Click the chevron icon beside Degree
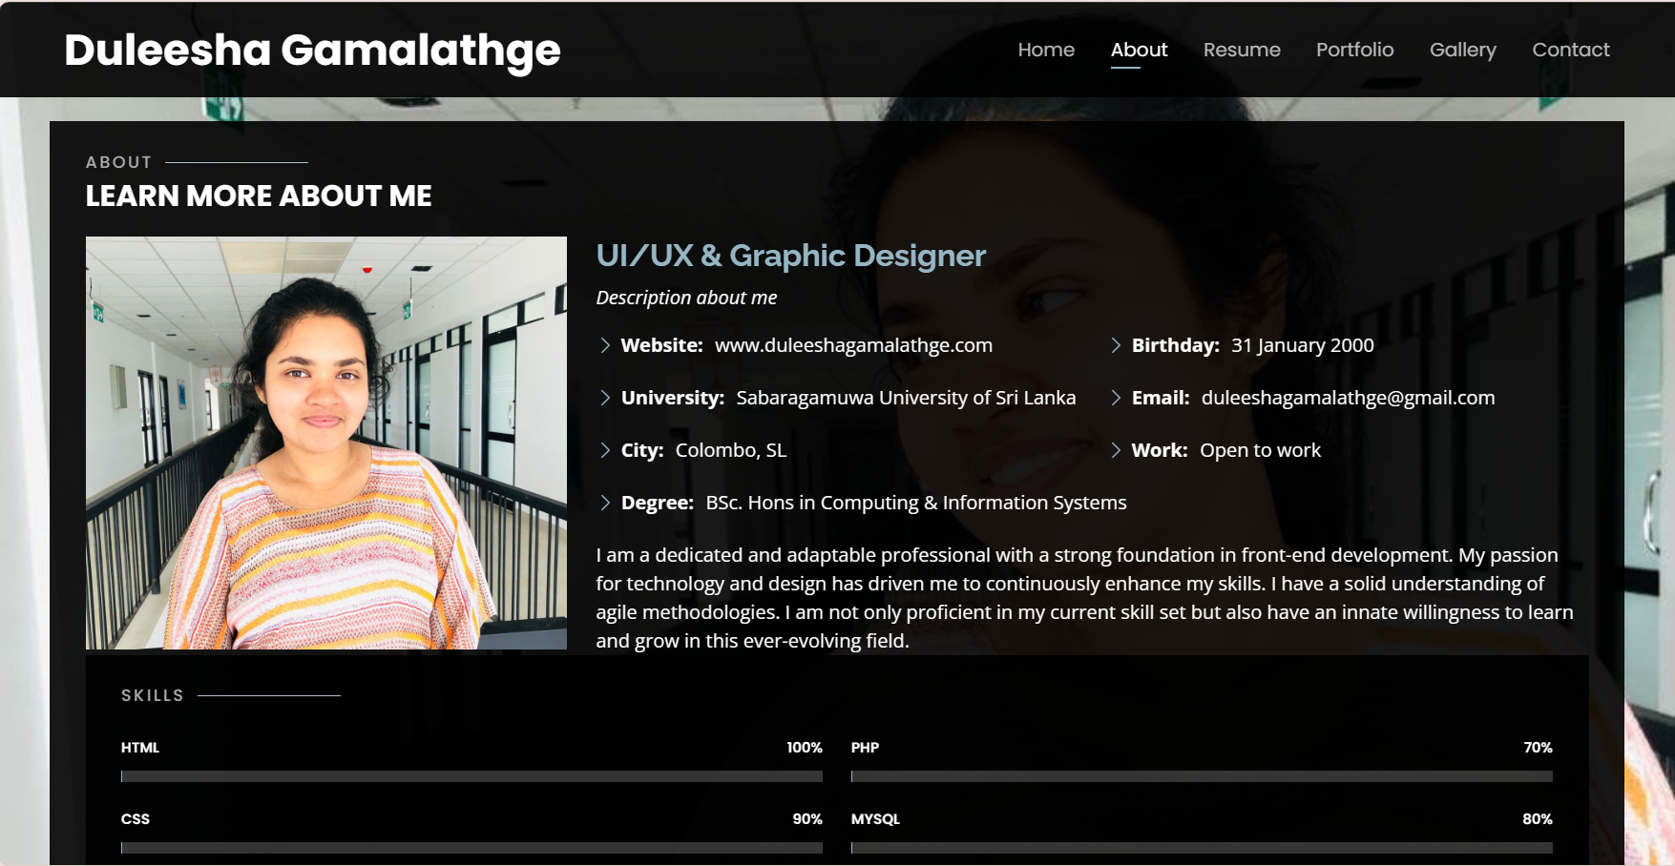The height and width of the screenshot is (866, 1675). click(605, 503)
